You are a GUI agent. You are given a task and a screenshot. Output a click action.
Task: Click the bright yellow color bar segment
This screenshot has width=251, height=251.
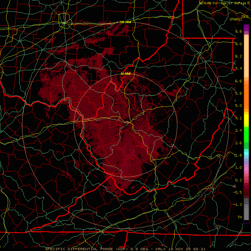(x=246, y=119)
